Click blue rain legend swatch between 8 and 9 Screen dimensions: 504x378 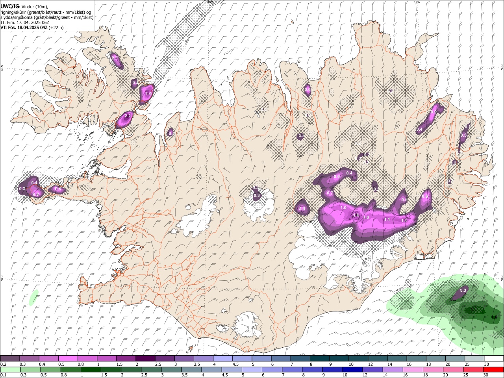pyautogui.click(x=313, y=370)
